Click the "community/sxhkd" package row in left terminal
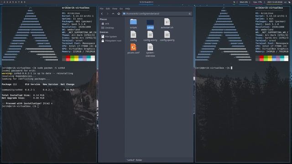Image resolution: width=292 pixels, height=164 pixels. [x=38, y=90]
